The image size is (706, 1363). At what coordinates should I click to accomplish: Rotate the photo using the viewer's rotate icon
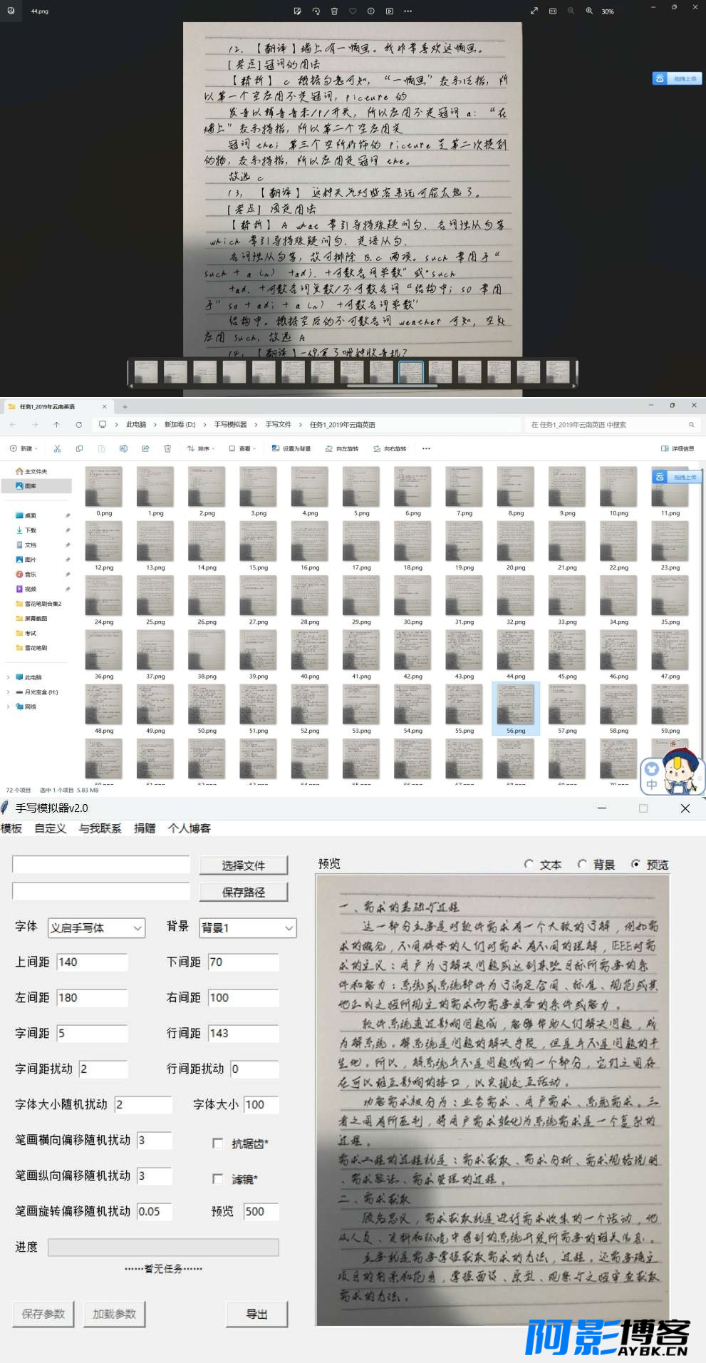(316, 11)
